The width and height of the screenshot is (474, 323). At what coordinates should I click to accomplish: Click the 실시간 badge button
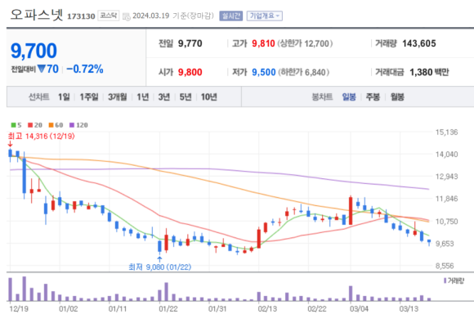231,16
